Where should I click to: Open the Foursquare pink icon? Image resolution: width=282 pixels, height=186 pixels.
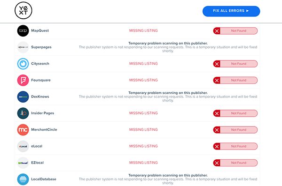coord(23,80)
